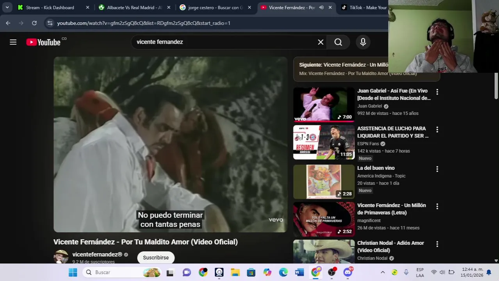Open Un Millón de Primaveras (Letra) thumbnail
Viewport: 499px width, 281px height.
[x=324, y=219]
